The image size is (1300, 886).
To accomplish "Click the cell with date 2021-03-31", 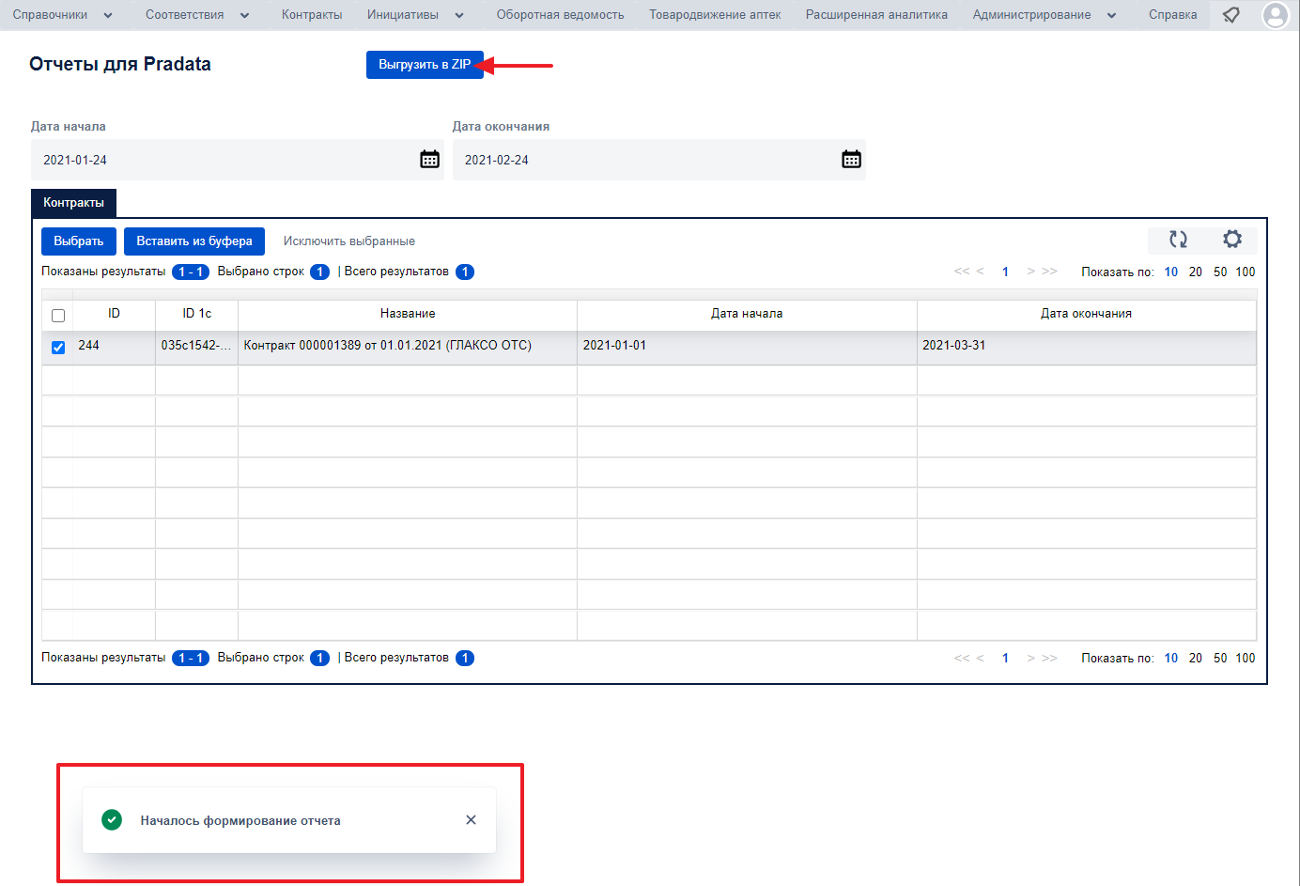I will [x=1086, y=346].
